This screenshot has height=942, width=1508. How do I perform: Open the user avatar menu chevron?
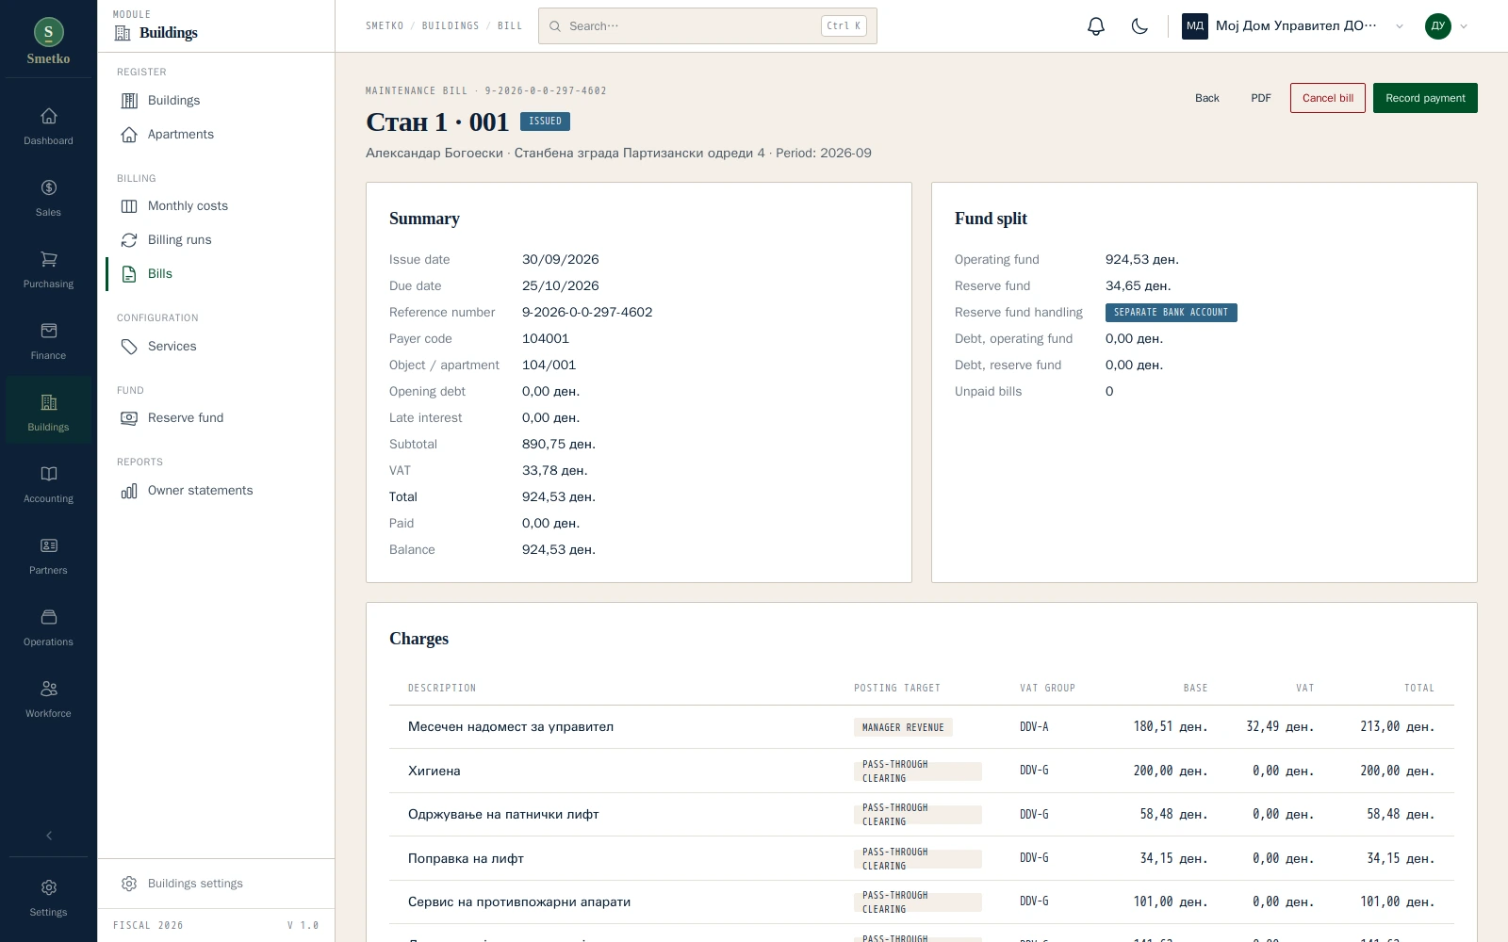click(1464, 26)
